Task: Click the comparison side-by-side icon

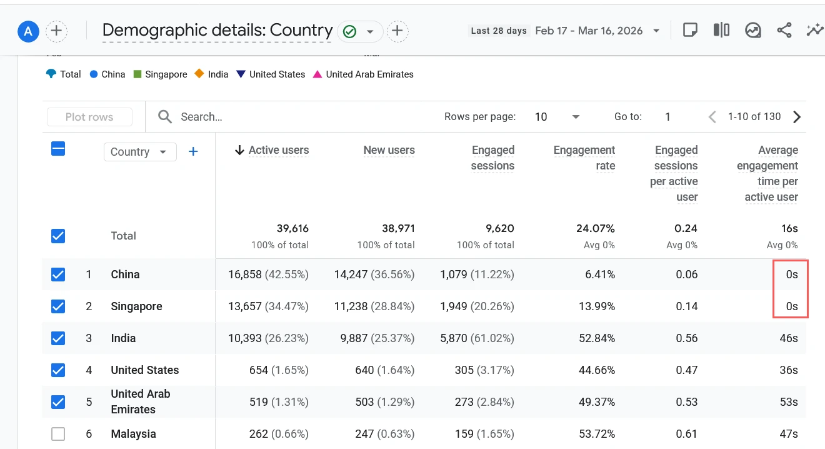Action: coord(721,29)
